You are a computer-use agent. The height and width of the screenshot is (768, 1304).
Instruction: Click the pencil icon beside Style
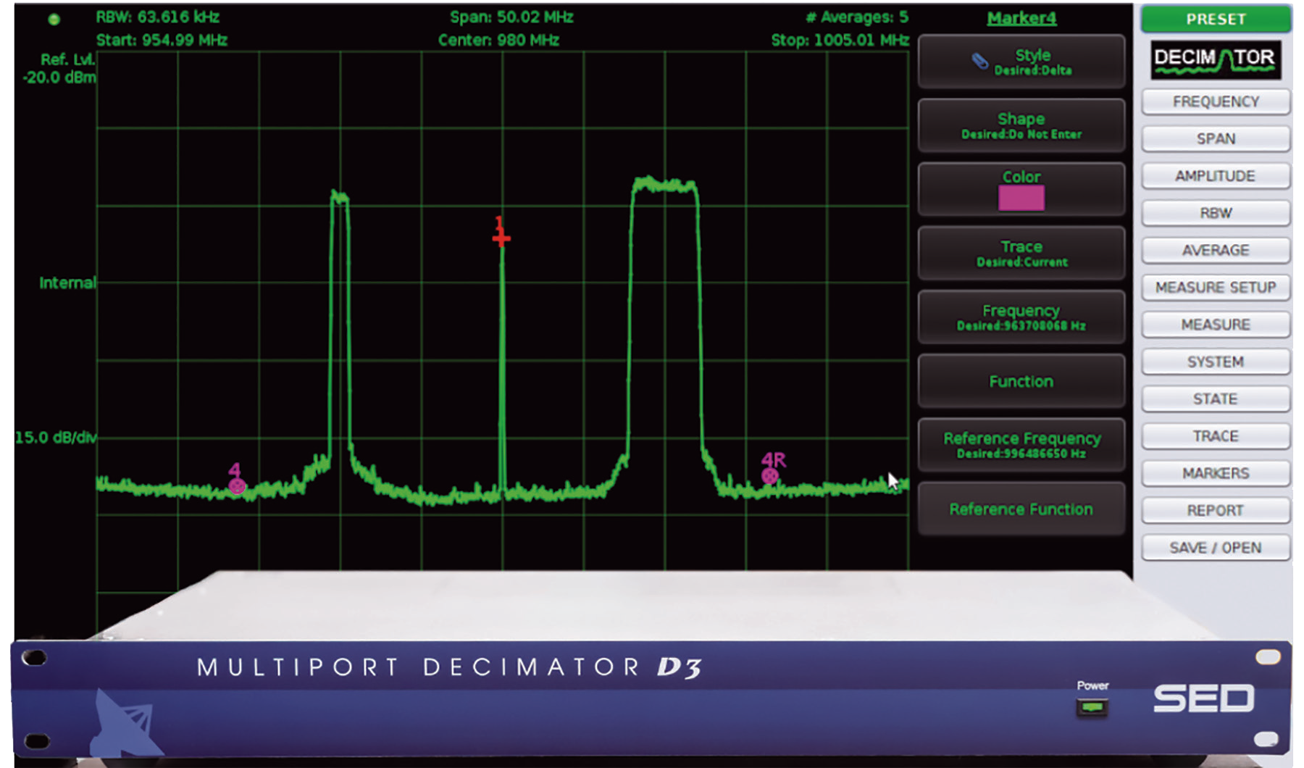coord(980,62)
